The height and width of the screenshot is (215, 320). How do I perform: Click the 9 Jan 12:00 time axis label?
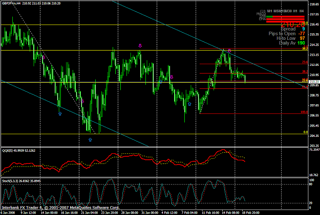28,213
